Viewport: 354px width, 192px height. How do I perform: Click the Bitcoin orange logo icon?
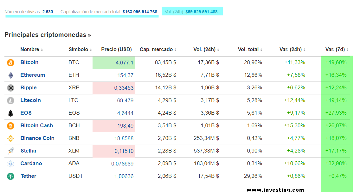coord(11,63)
